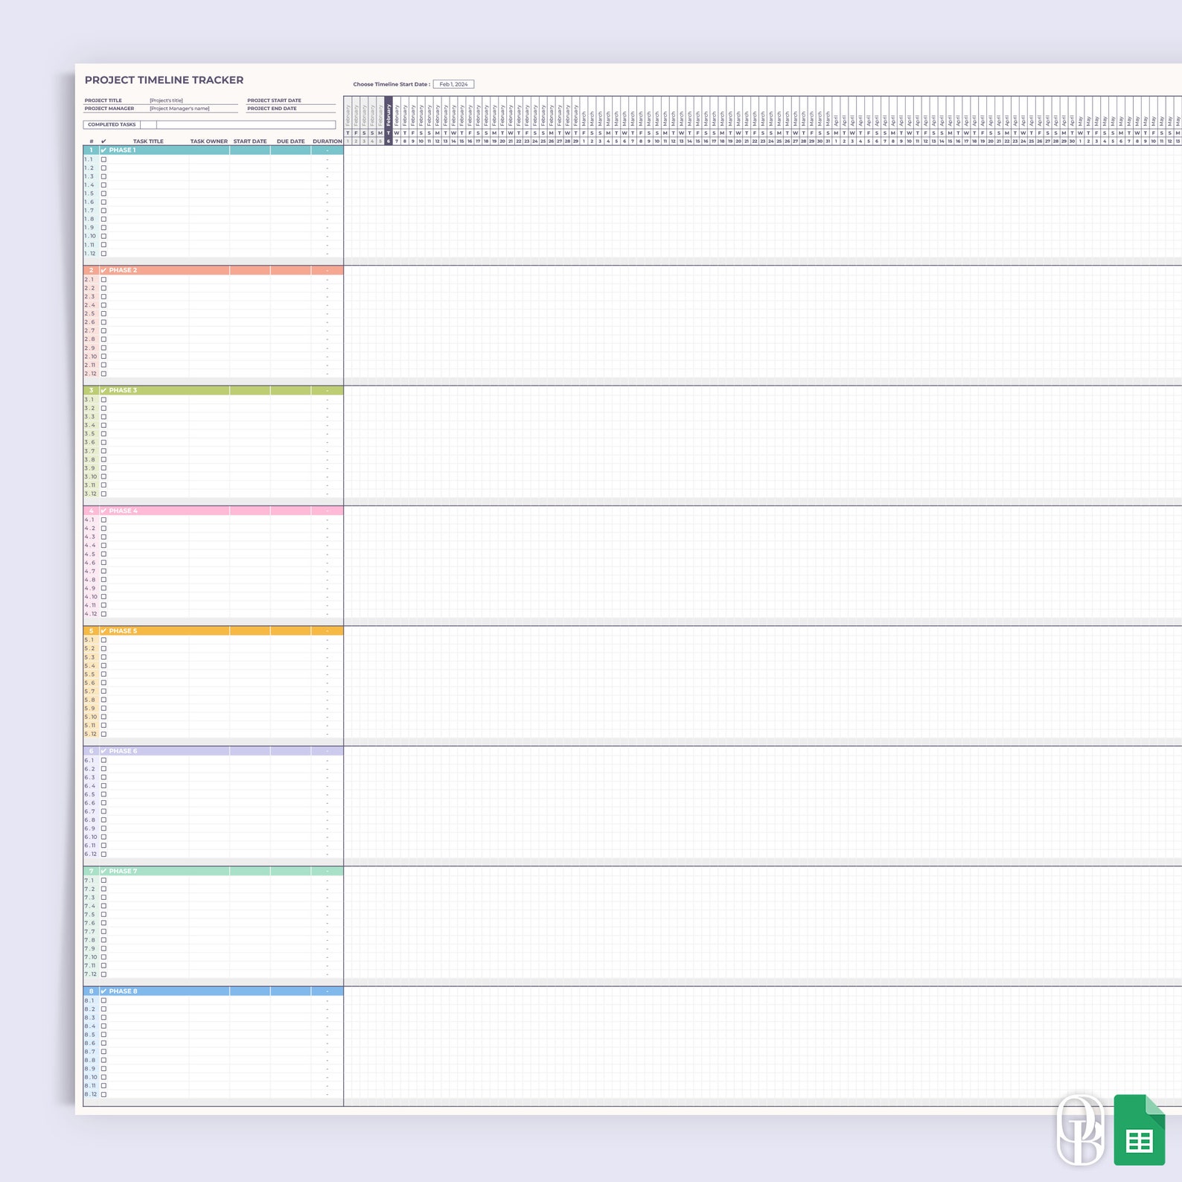This screenshot has height=1182, width=1182.
Task: Click the checkmark icon in Phase 5 header
Action: [103, 631]
